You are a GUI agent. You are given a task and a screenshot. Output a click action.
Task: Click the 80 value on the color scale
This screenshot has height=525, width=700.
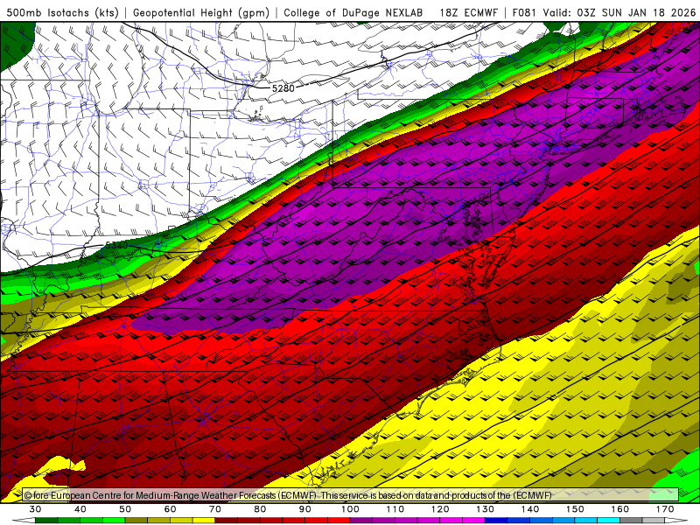tap(260, 509)
